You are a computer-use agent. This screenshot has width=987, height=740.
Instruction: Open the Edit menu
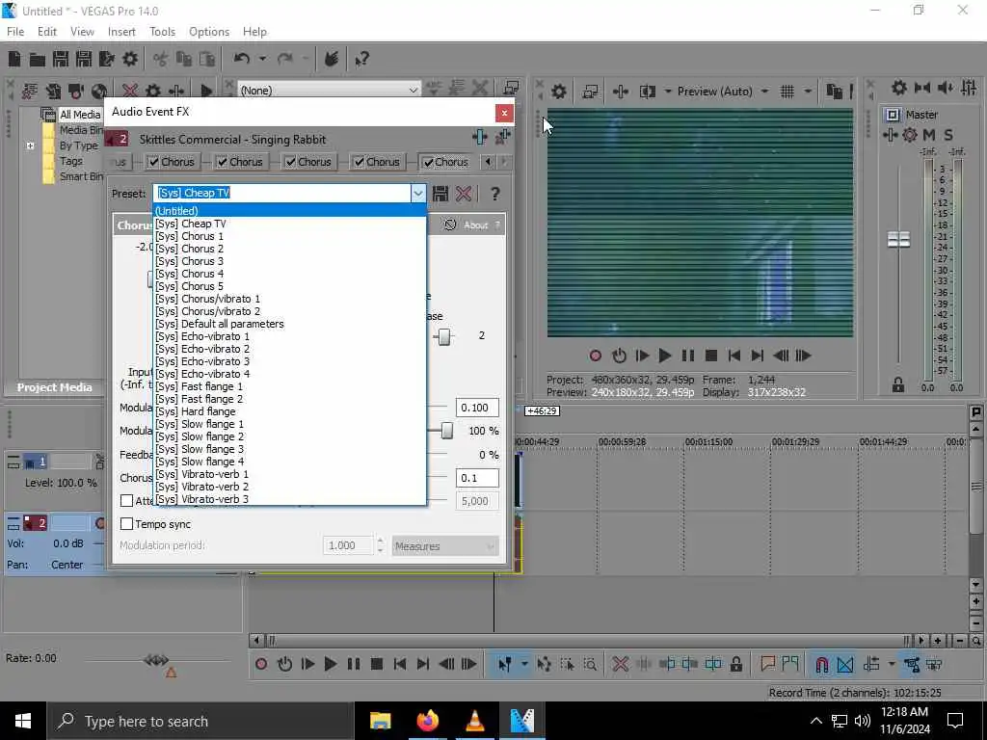[x=46, y=32]
